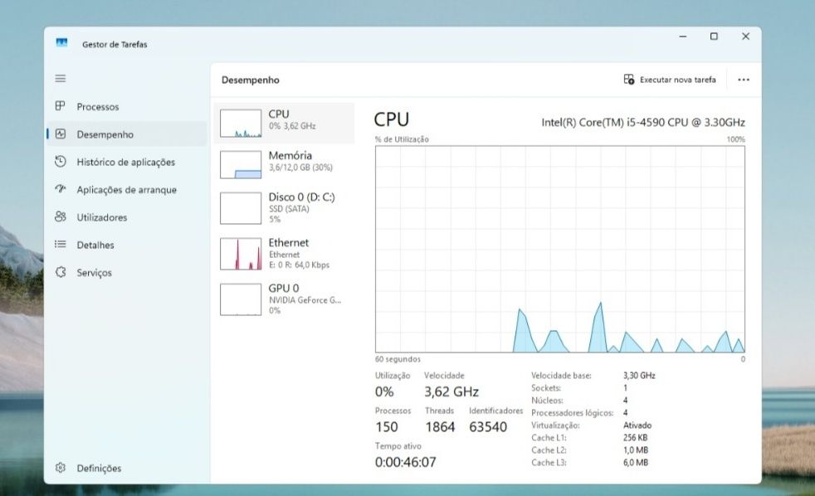This screenshot has width=815, height=496.
Task: Click the Detalhes list icon
Action: pyautogui.click(x=61, y=244)
